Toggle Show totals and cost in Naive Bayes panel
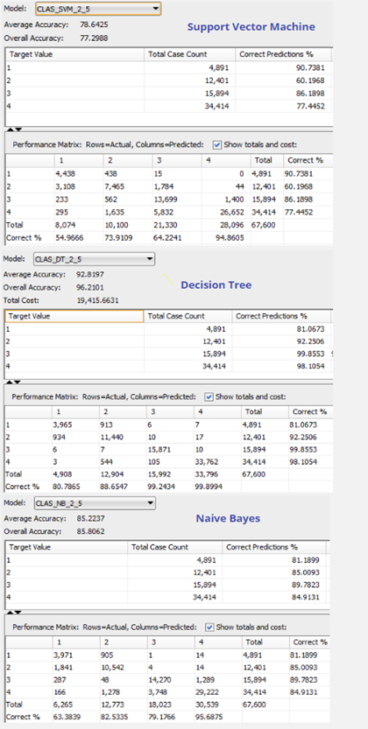 pyautogui.click(x=209, y=627)
